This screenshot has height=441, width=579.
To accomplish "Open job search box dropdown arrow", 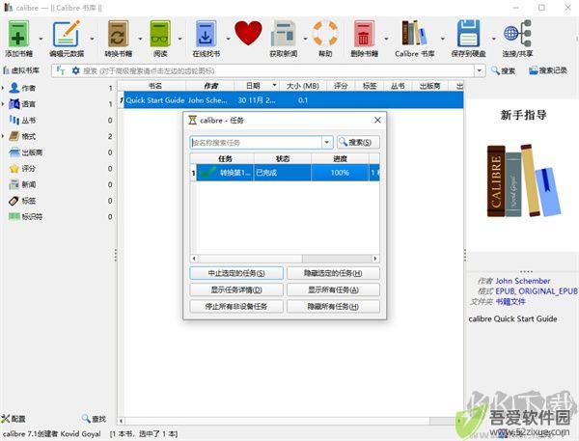I will tap(327, 143).
